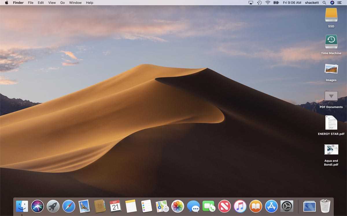Open the File menu
The width and height of the screenshot is (347, 216).
pos(31,3)
